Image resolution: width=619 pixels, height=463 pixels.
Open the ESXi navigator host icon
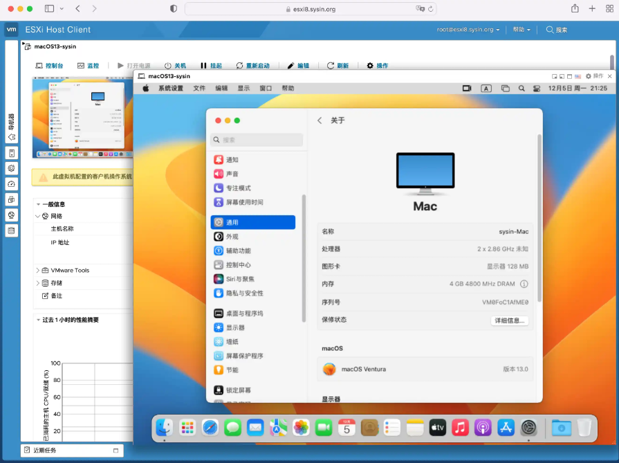pyautogui.click(x=12, y=153)
